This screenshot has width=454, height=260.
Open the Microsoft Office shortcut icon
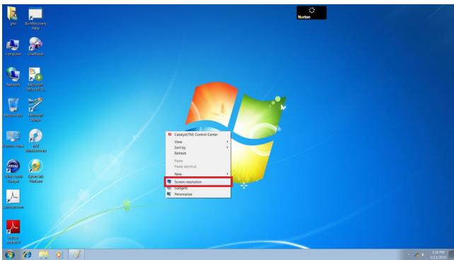(35, 79)
